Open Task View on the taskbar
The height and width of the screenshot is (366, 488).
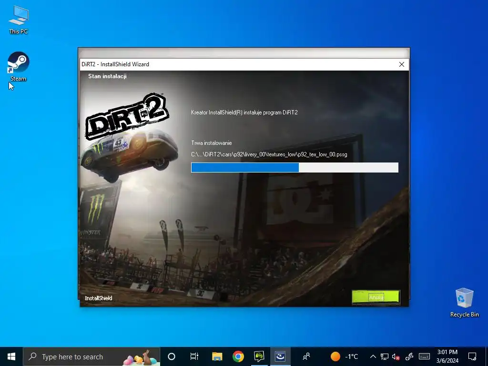tap(194, 356)
